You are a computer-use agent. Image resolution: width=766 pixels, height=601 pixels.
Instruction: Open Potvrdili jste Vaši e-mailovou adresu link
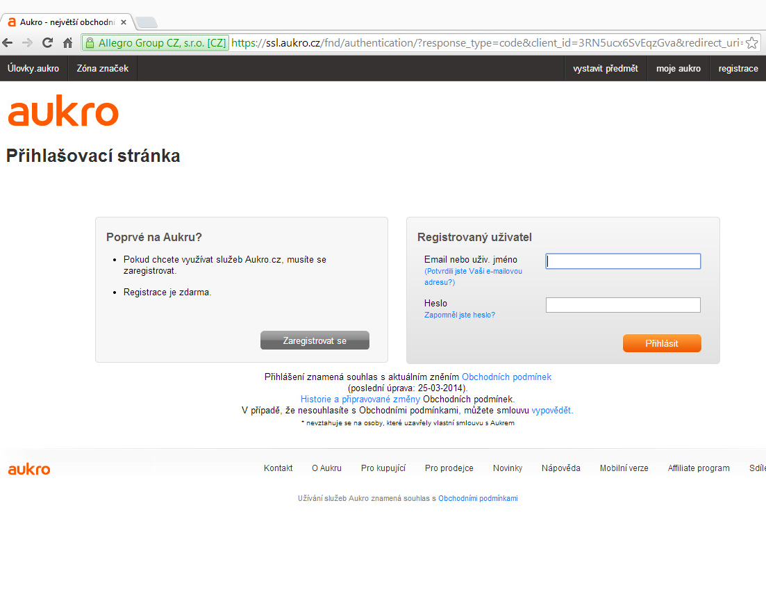coord(473,277)
